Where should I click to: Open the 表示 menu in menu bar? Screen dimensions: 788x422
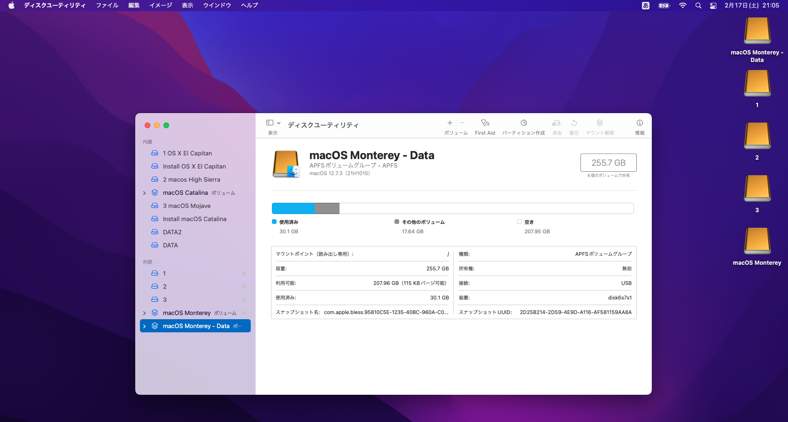[x=187, y=6]
